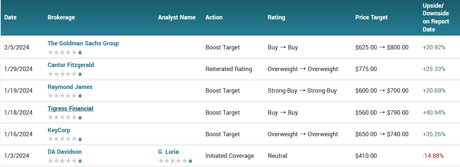Click Boost Target in the Raymond James row
Viewport: 460px width, 167px height.
223,90
